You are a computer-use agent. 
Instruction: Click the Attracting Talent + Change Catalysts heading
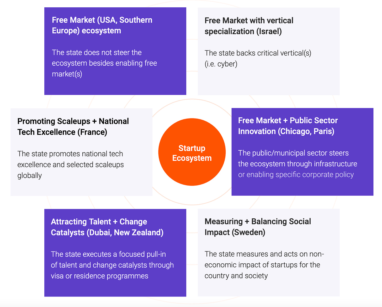[x=107, y=227]
